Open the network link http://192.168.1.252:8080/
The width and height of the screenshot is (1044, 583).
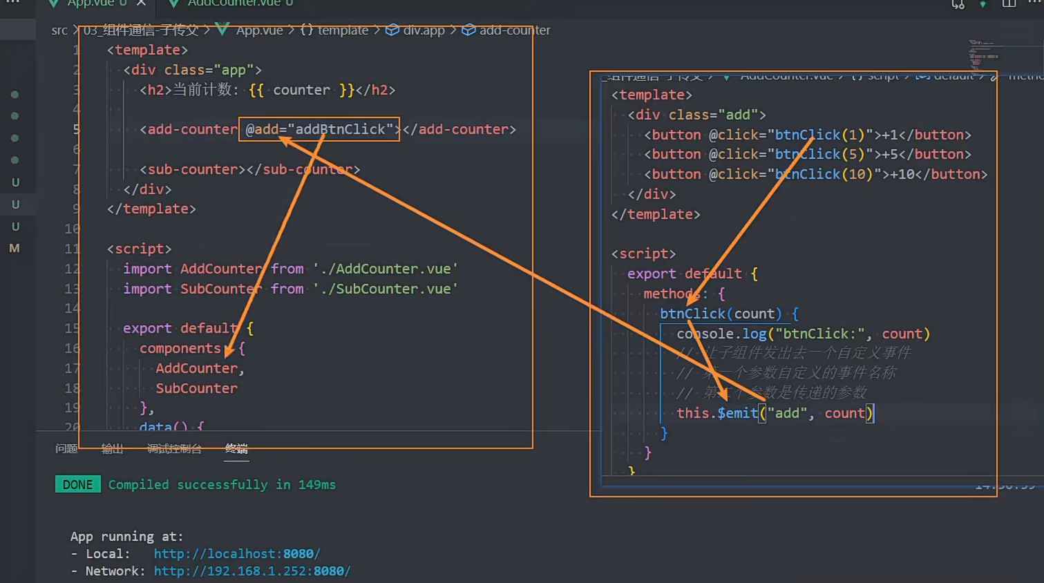pos(252,571)
